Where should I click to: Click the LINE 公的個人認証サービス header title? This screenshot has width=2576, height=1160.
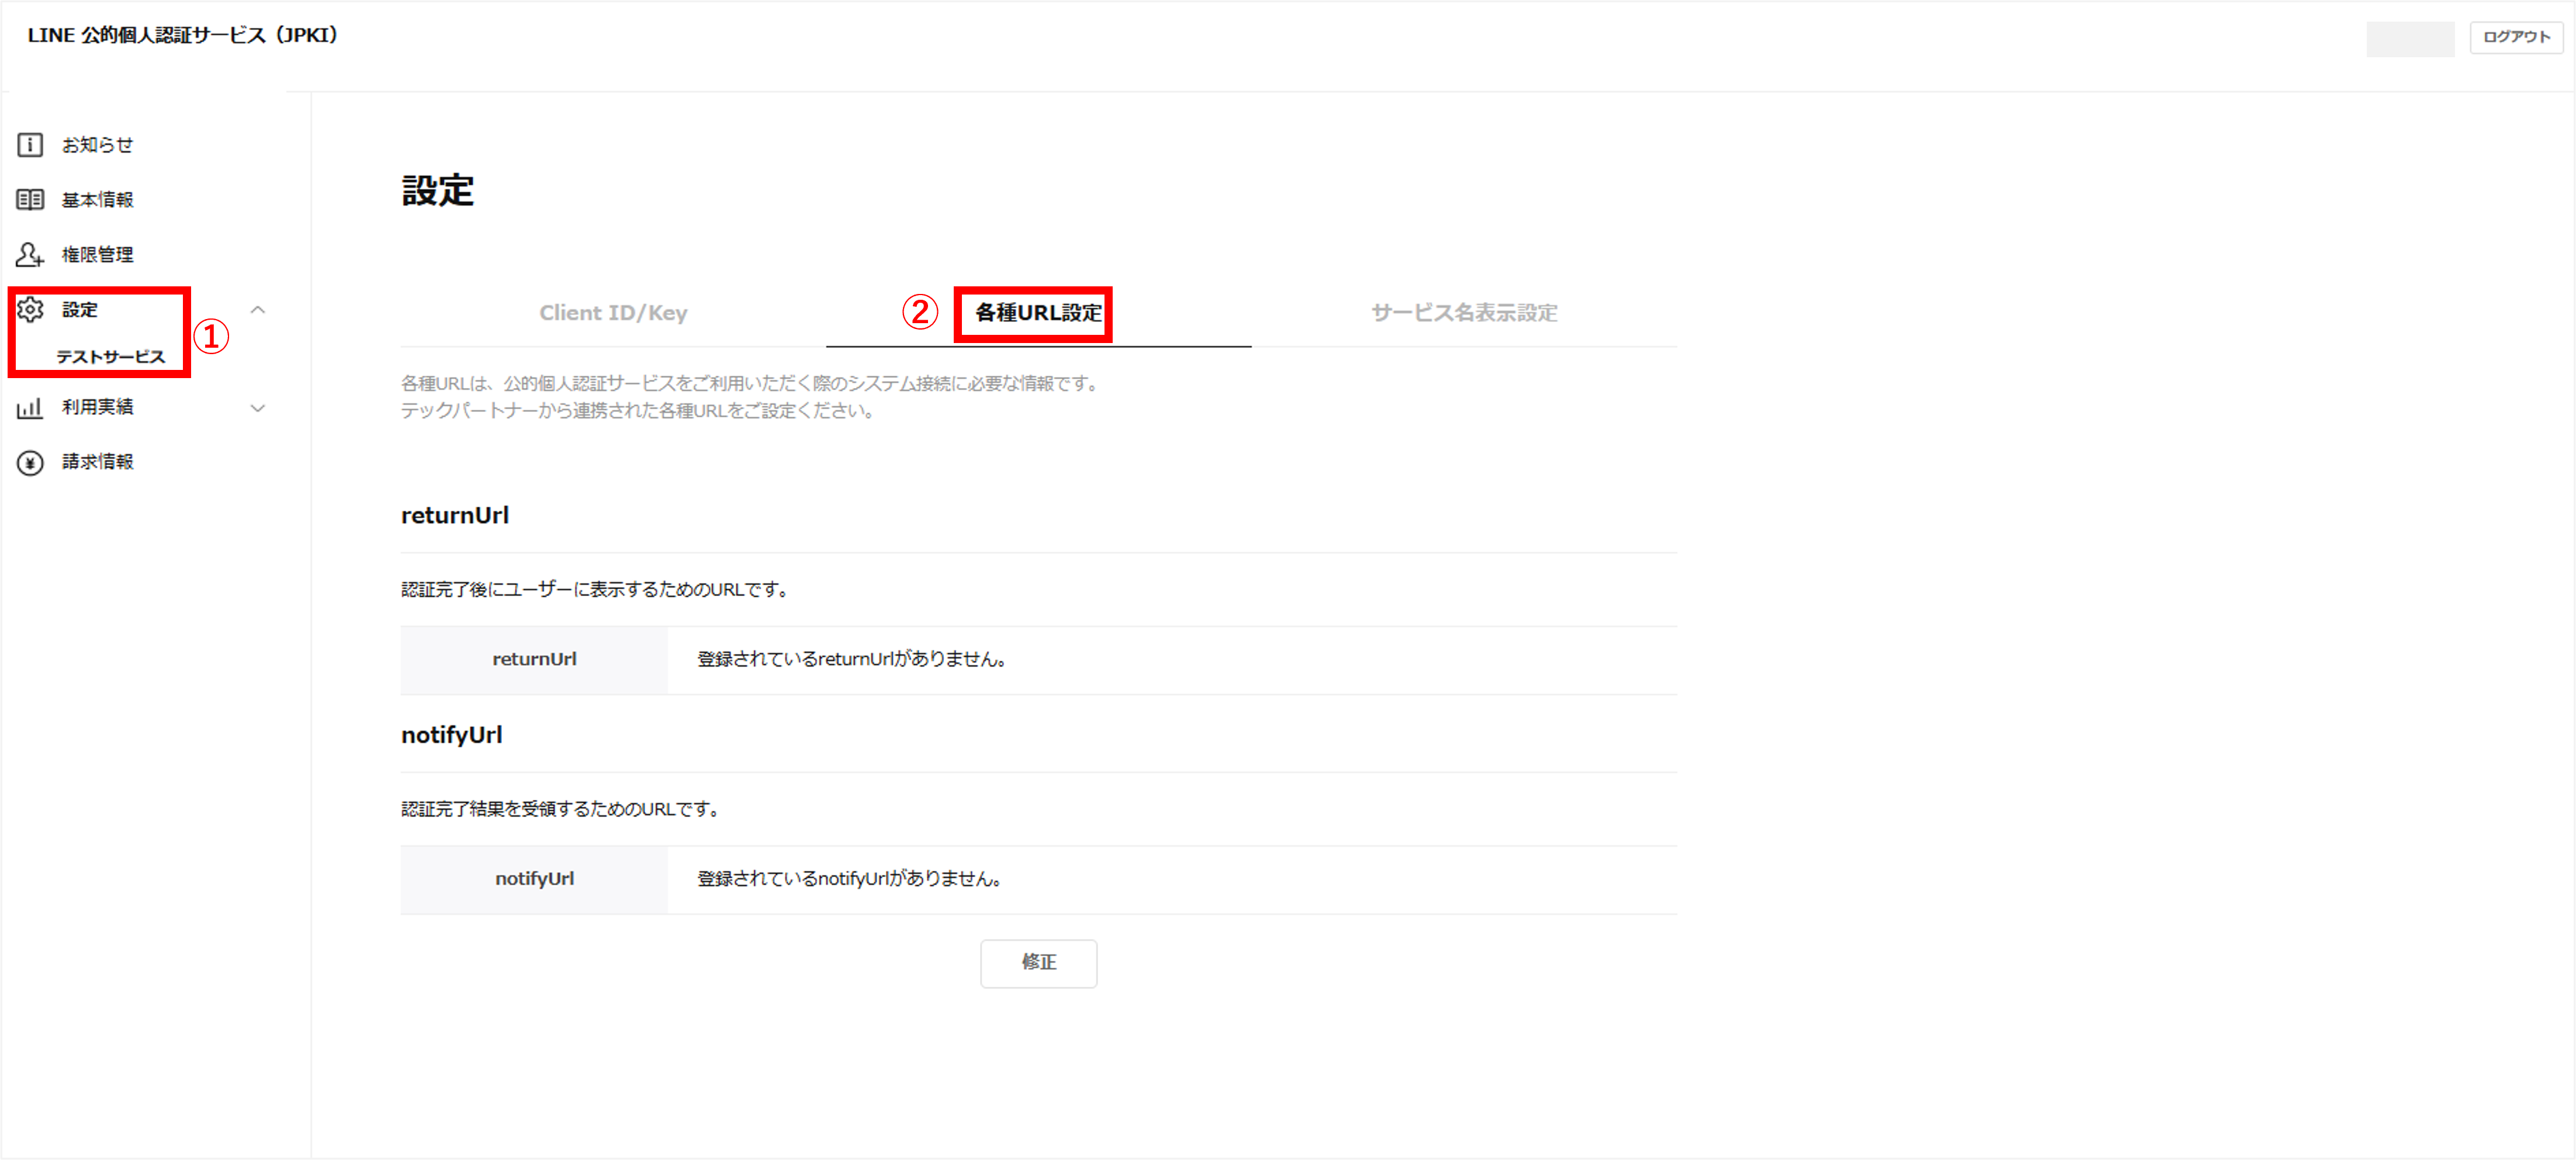(183, 35)
